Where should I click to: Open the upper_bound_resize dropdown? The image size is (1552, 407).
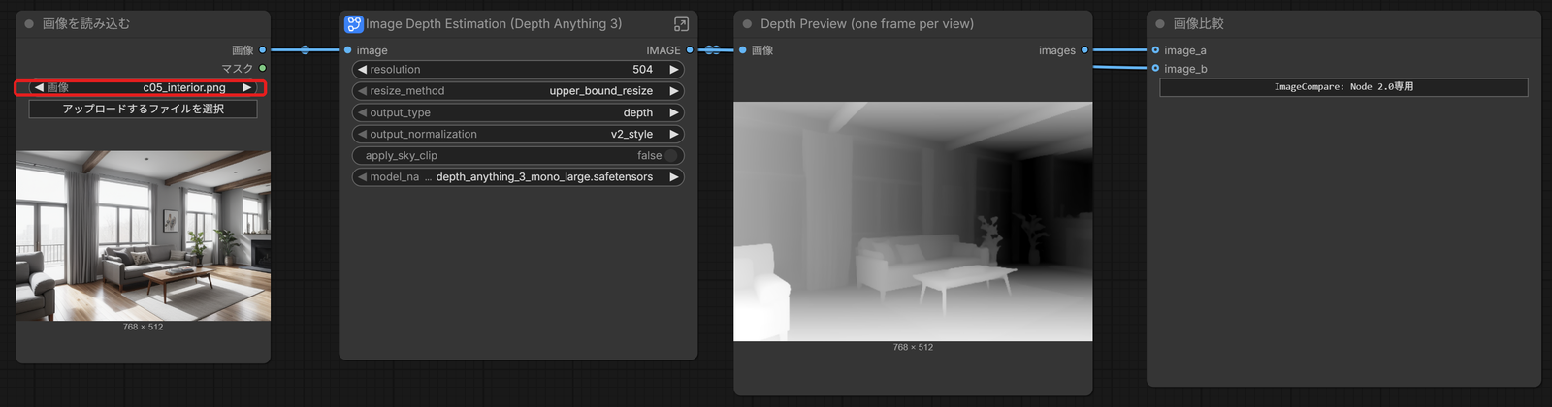(x=518, y=91)
